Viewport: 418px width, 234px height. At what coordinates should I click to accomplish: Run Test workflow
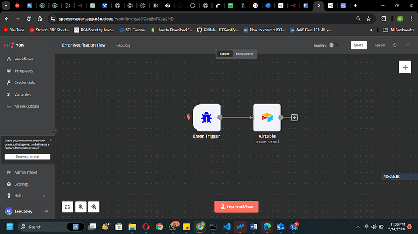click(236, 207)
